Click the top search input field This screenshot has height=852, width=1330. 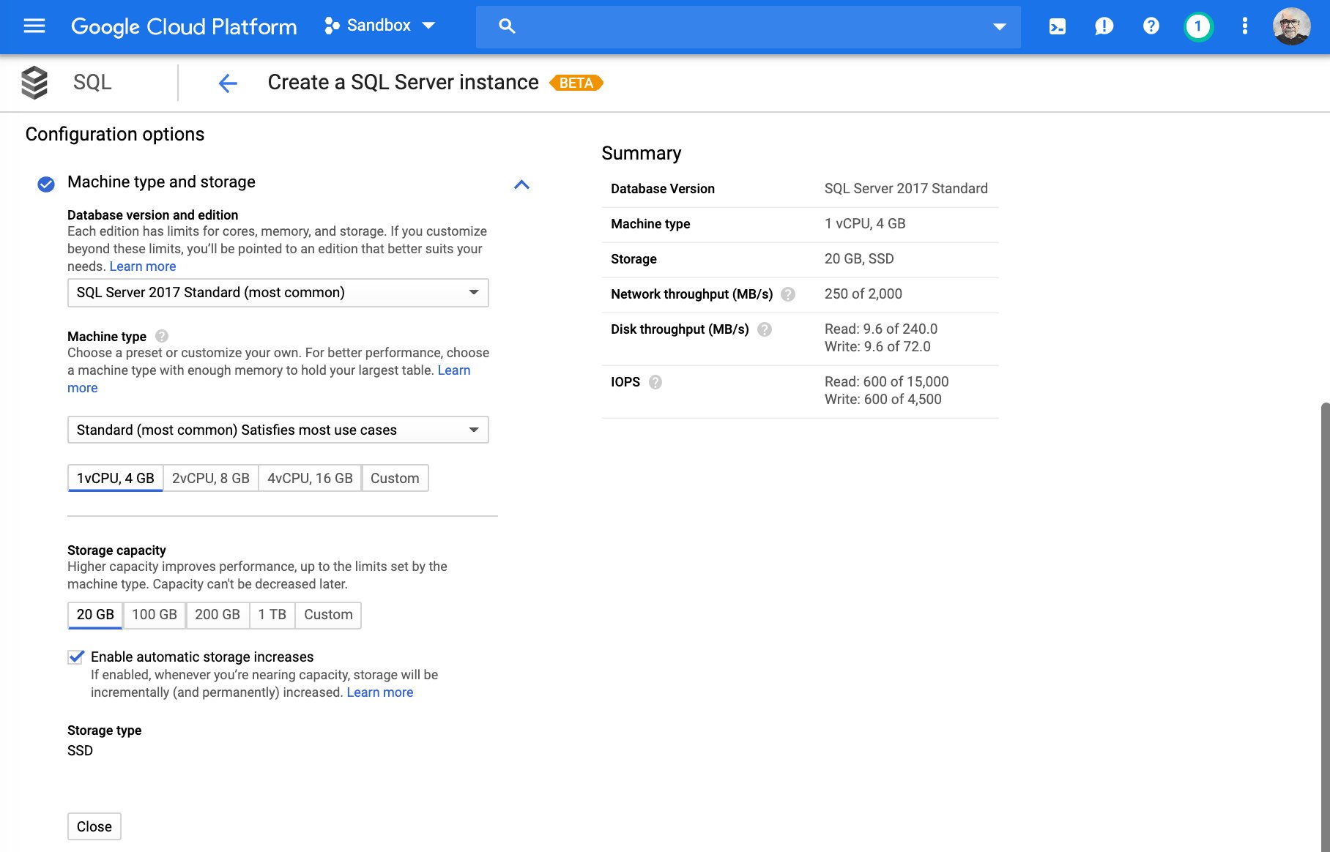747,26
